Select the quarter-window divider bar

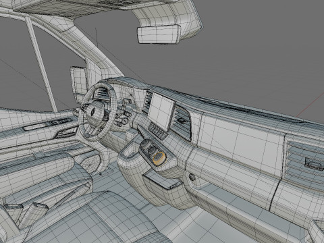(41, 64)
